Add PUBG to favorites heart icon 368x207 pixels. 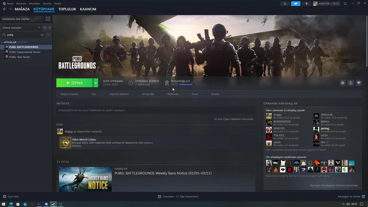[x=359, y=83]
